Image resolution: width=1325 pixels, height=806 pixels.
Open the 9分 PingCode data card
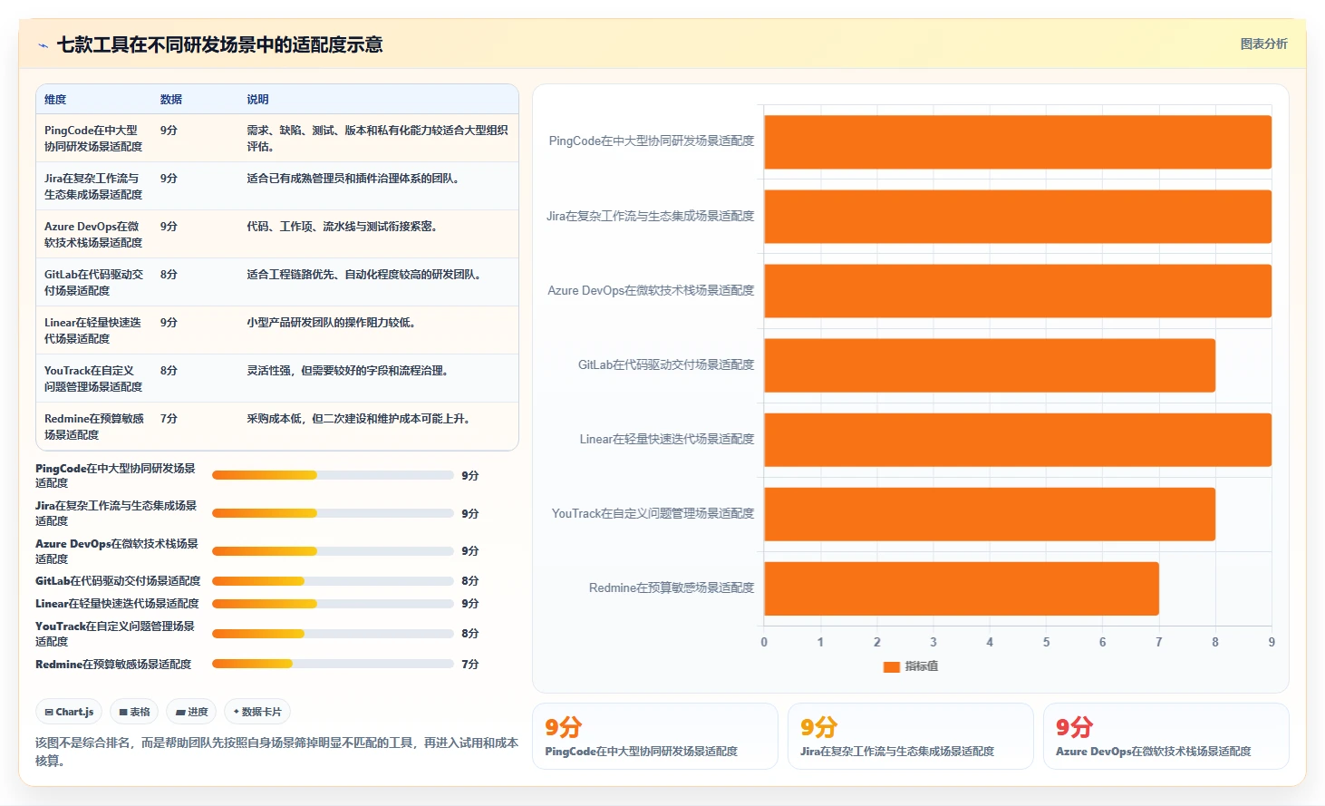click(x=654, y=736)
